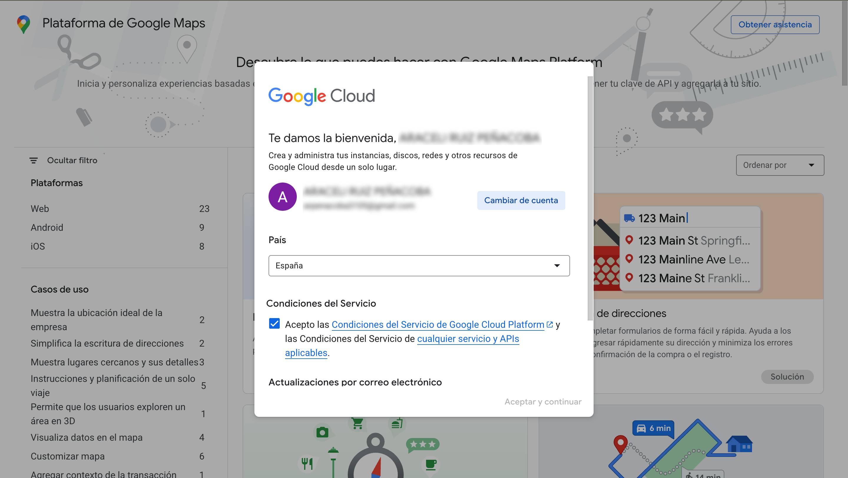Click red pin beside 123 Main St Springfield
848x478 pixels.
coord(629,240)
